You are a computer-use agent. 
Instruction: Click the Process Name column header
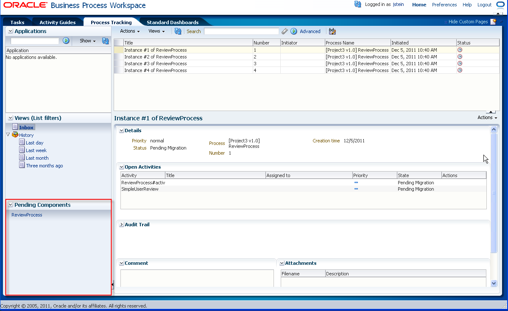357,43
